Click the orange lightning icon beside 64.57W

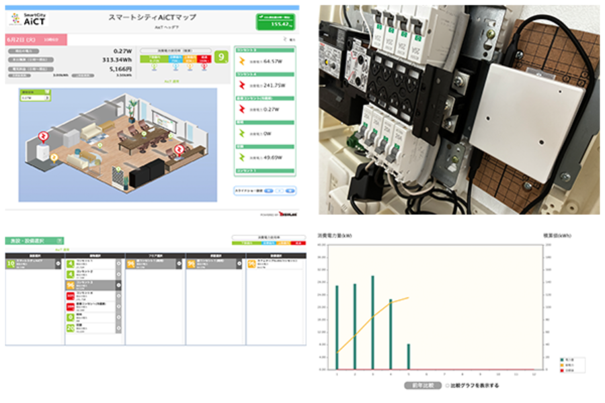point(242,61)
